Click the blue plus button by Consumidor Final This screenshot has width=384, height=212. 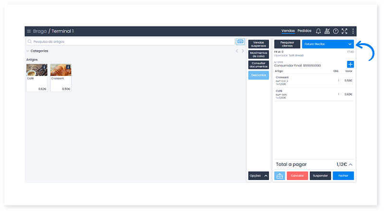[350, 64]
